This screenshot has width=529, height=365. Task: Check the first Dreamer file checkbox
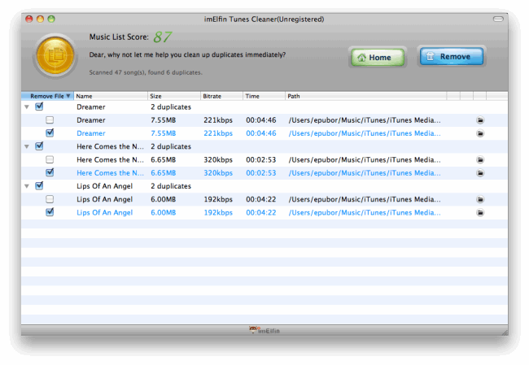[x=50, y=119]
